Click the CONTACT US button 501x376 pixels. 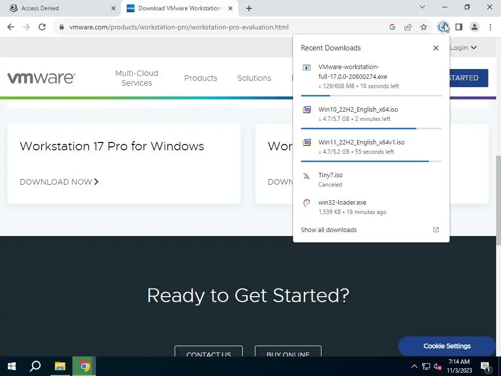pyautogui.click(x=208, y=352)
